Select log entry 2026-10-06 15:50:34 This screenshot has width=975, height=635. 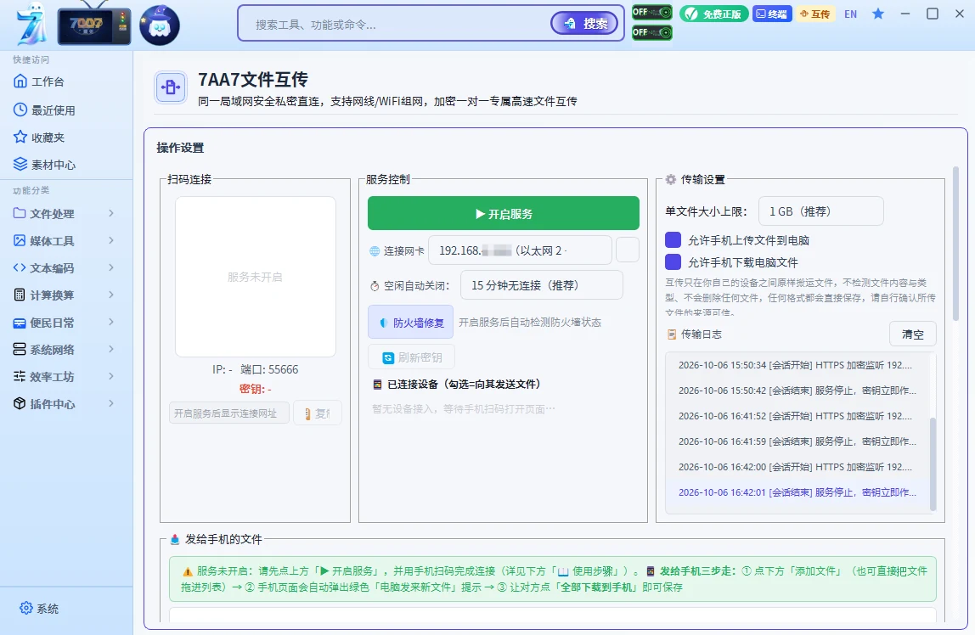795,365
